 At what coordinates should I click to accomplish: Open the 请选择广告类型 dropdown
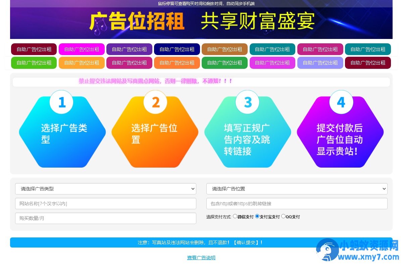coord(105,189)
